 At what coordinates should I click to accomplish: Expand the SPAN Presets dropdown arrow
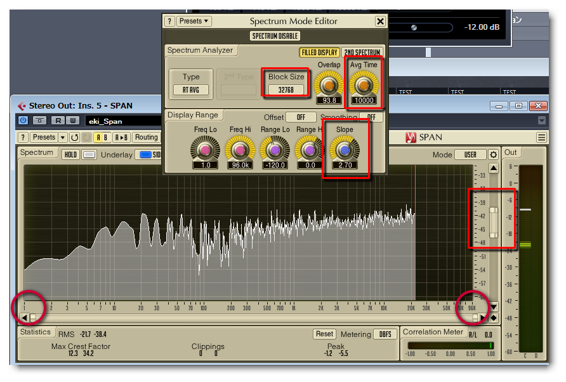[63, 137]
